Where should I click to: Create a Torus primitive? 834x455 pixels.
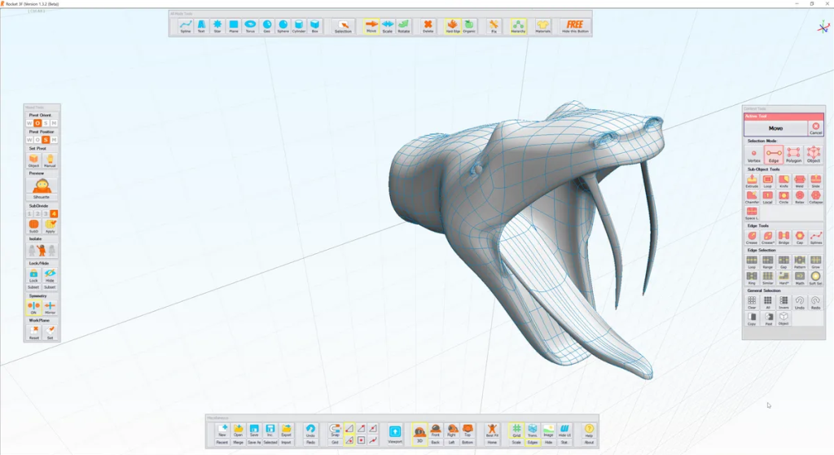pyautogui.click(x=250, y=26)
